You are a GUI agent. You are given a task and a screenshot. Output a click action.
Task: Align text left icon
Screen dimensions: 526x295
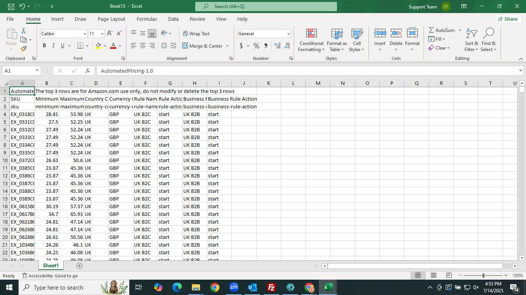click(x=134, y=46)
